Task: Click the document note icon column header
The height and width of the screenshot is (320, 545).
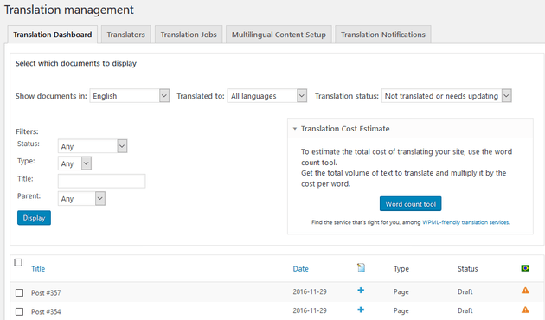Action: pyautogui.click(x=361, y=267)
